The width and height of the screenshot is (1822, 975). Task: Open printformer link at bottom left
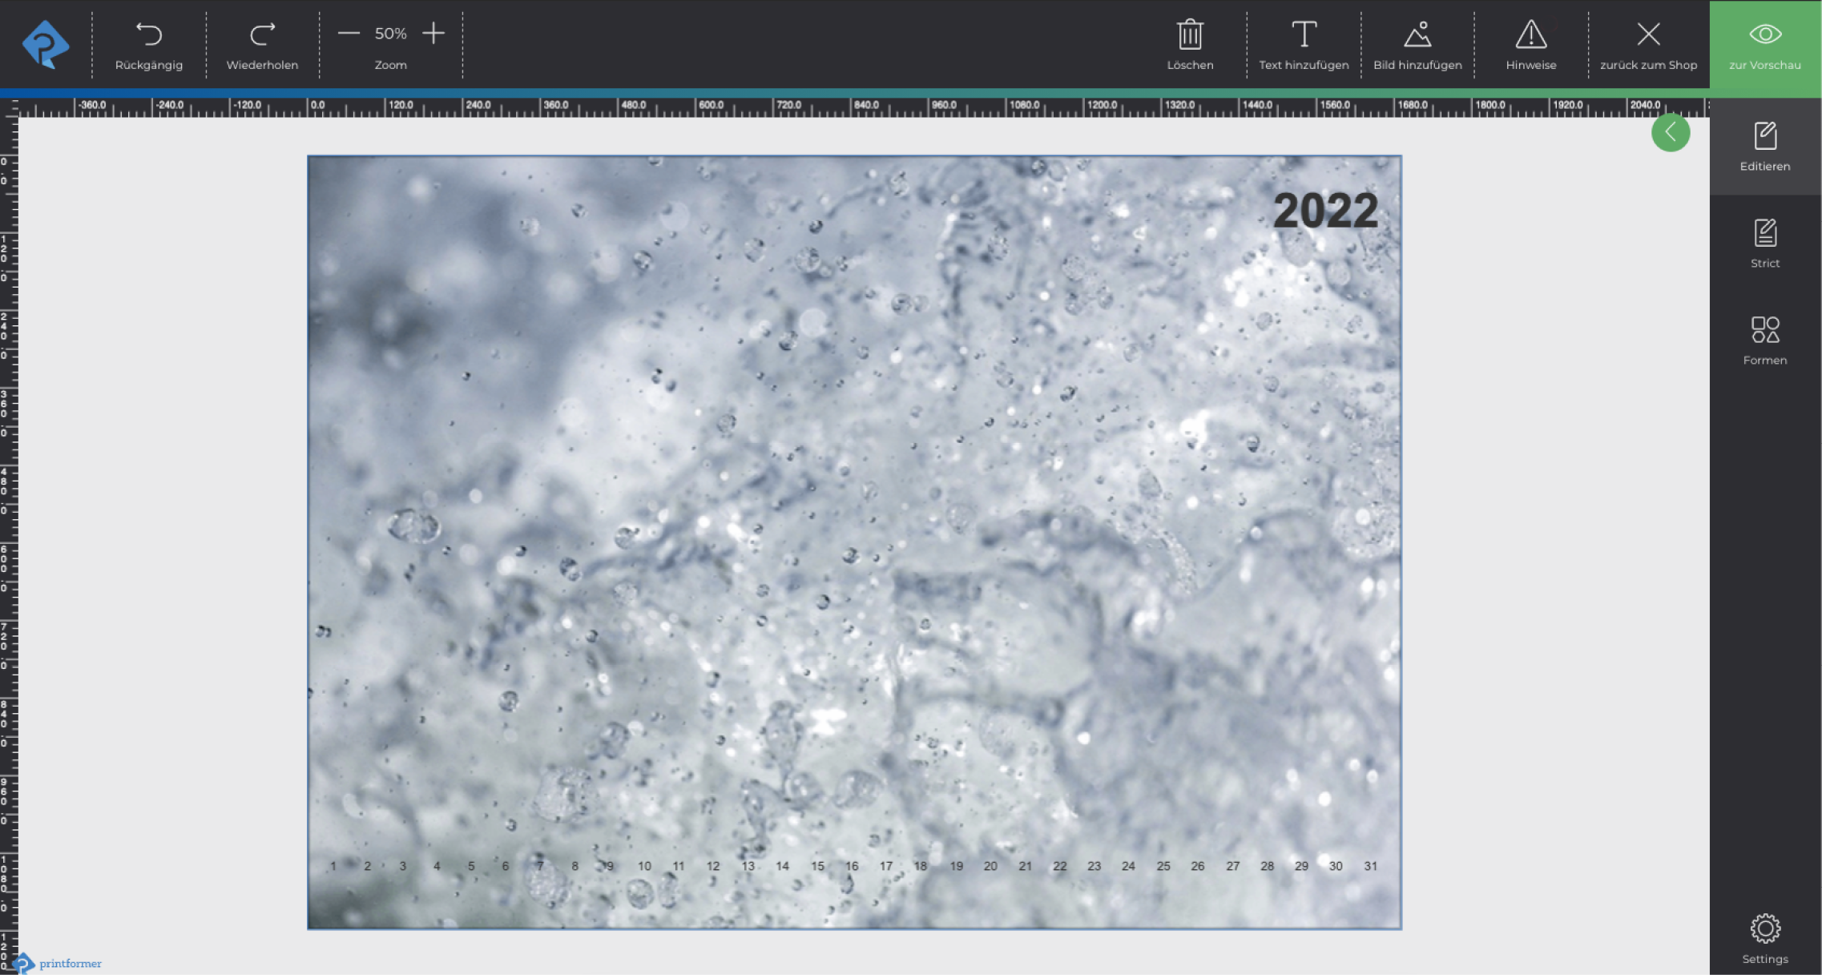coord(69,963)
